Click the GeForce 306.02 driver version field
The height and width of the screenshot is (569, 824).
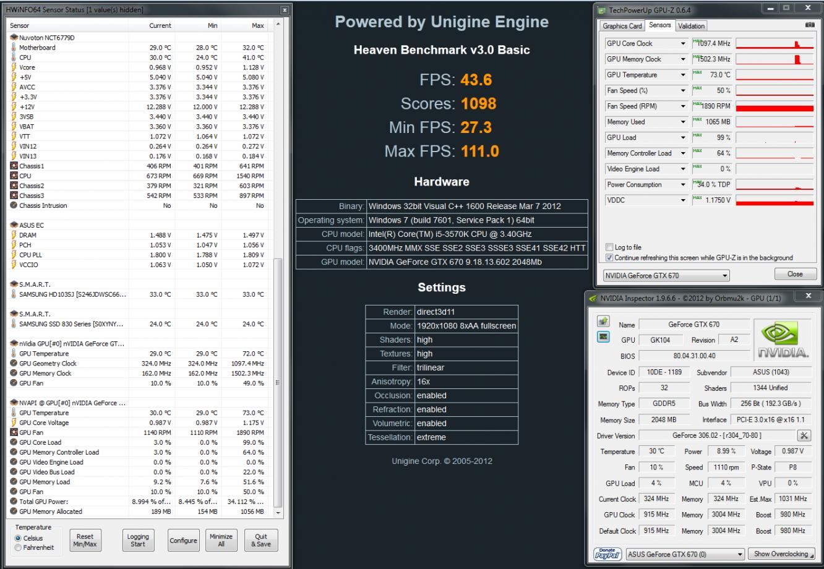point(716,436)
